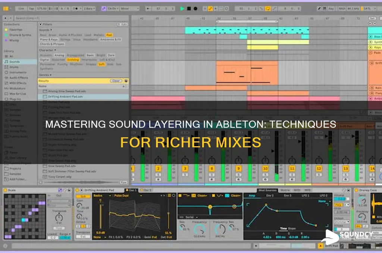Toggle track 3 activator button
This screenshot has width=382, height=253.
click(x=185, y=169)
